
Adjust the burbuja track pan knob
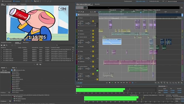click(88, 23)
